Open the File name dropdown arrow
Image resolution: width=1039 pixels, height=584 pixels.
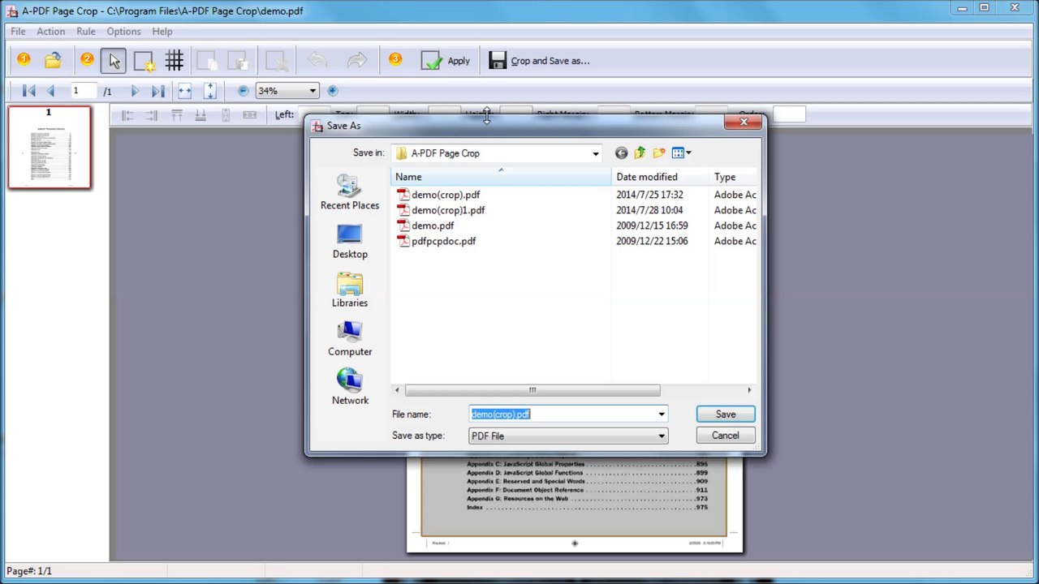pos(662,414)
